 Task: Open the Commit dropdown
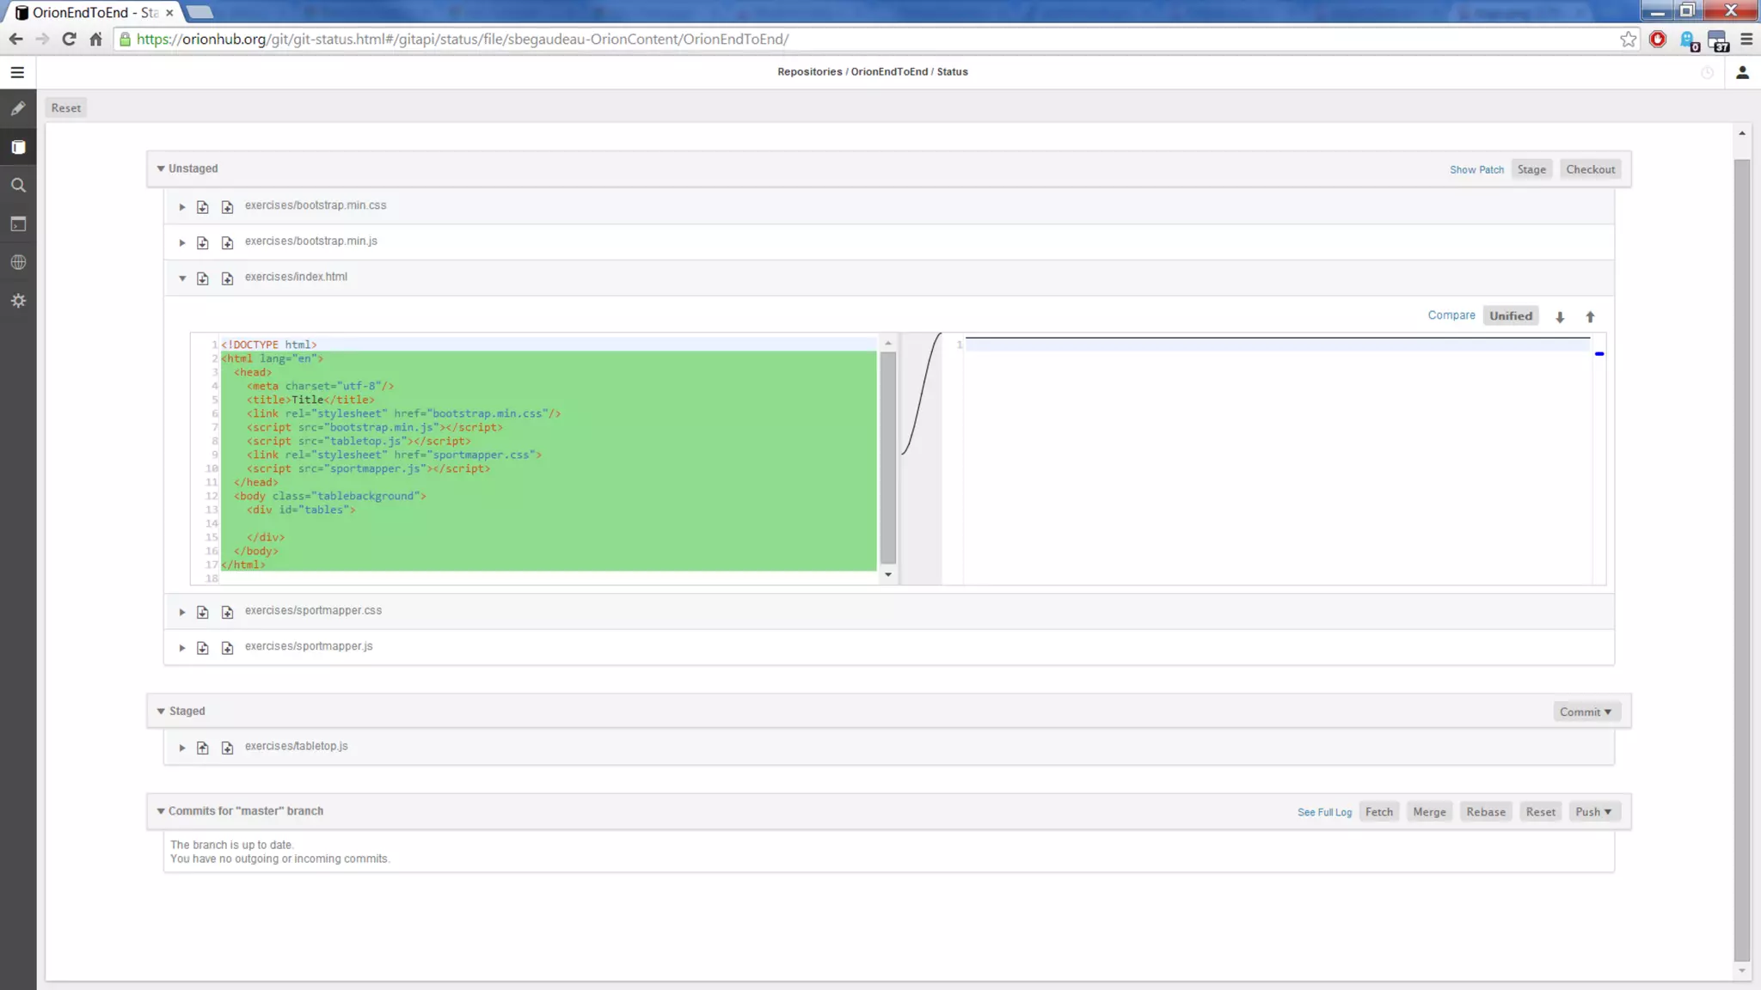1586,712
